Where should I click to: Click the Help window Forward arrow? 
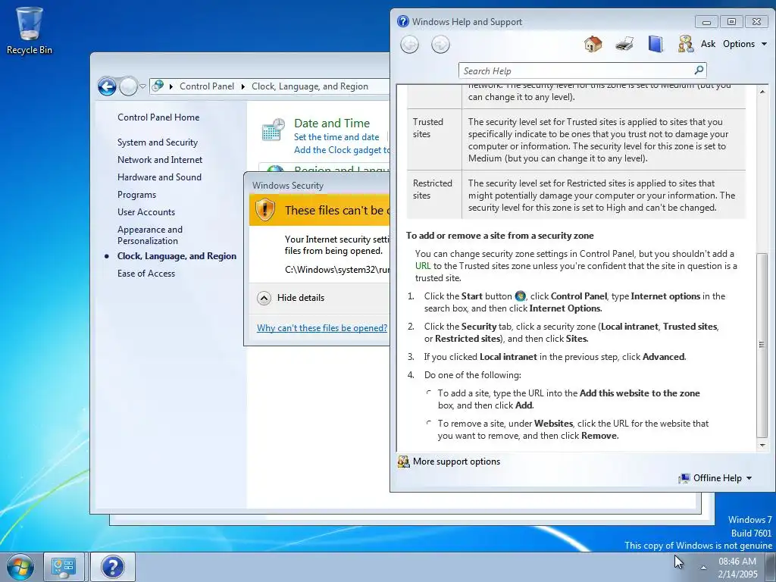click(x=440, y=45)
